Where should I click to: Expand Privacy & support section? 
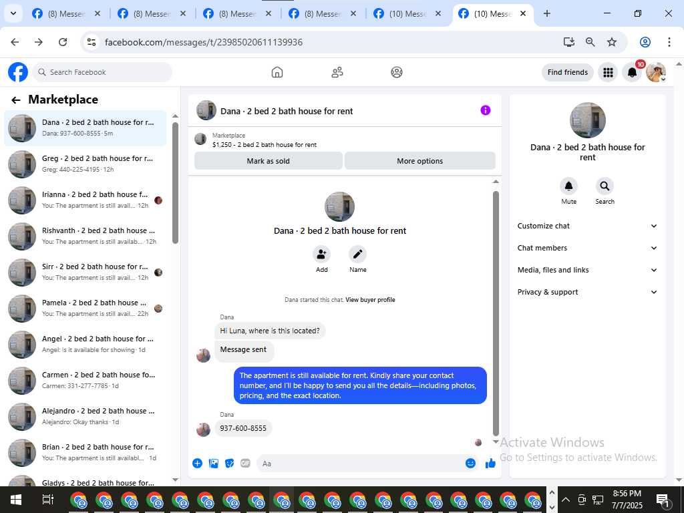pos(587,292)
